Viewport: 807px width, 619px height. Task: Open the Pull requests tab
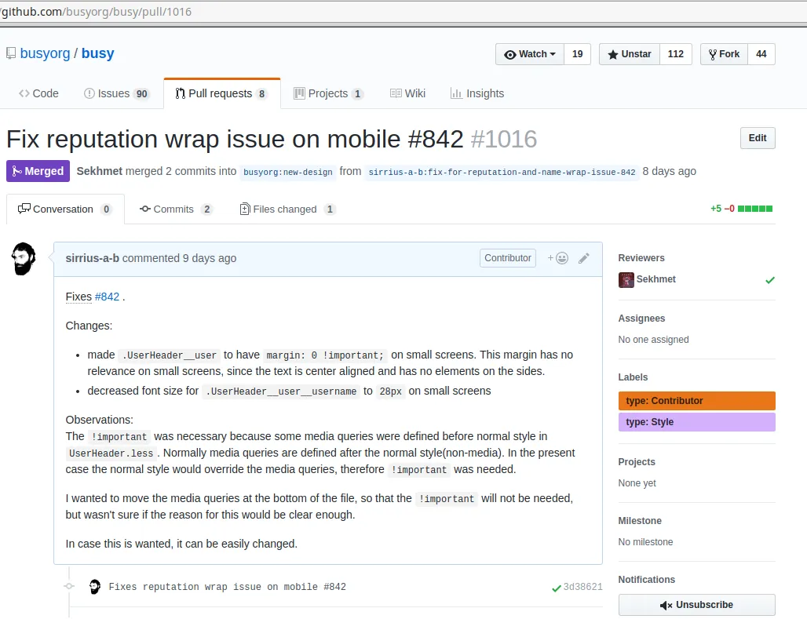click(x=222, y=93)
